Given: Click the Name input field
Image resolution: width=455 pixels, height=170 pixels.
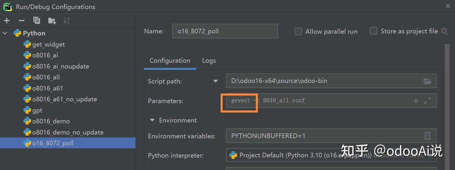Looking at the screenshot, I should 225,31.
